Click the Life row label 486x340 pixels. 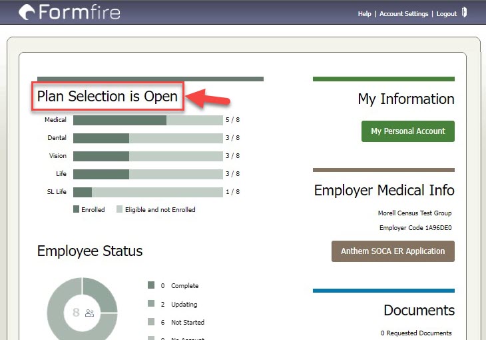(x=61, y=174)
